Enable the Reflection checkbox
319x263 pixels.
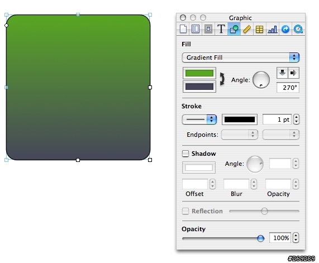tap(185, 211)
